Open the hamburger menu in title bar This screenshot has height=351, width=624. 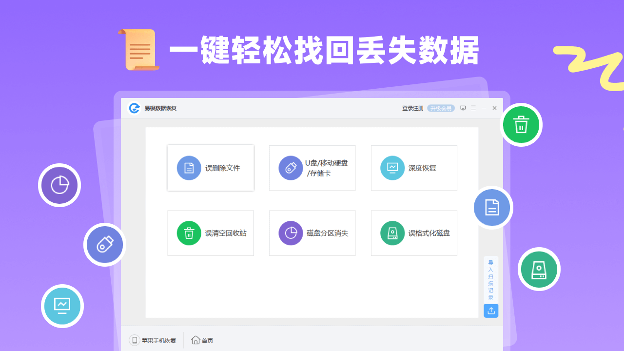click(x=473, y=108)
